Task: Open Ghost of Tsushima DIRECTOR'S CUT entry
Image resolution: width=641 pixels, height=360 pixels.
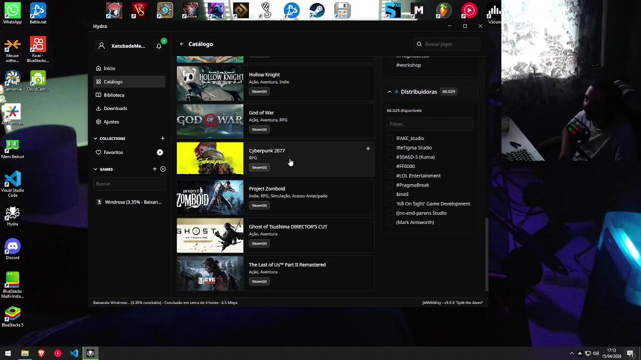Action: (x=275, y=235)
